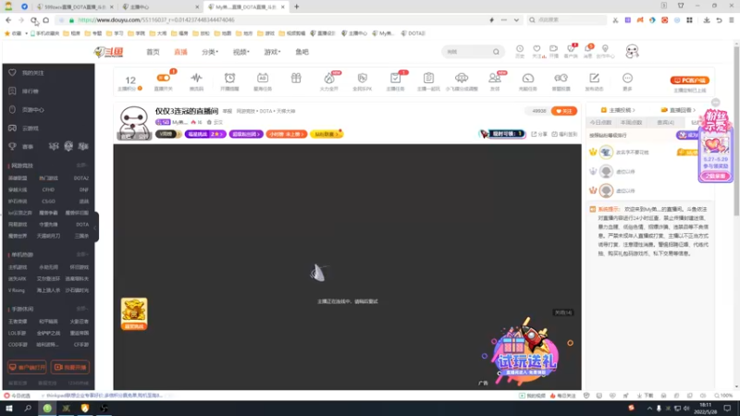Screen dimensions: 740x416
Task: Click the purple 福星挑战 badge
Action: click(205, 134)
